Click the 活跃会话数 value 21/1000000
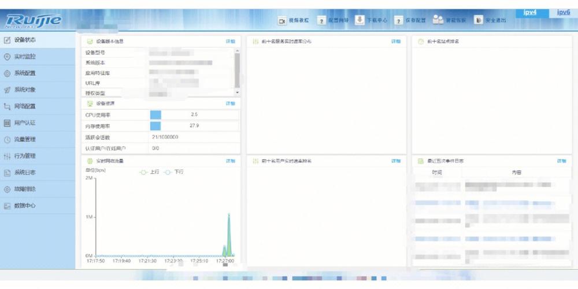This screenshot has width=578, height=289. pyautogui.click(x=165, y=137)
